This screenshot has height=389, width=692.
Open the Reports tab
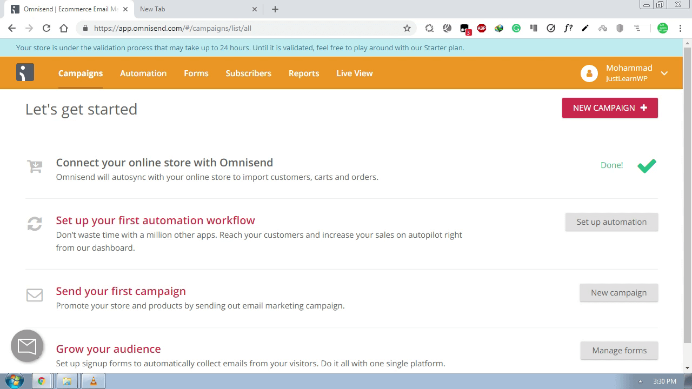click(x=304, y=73)
